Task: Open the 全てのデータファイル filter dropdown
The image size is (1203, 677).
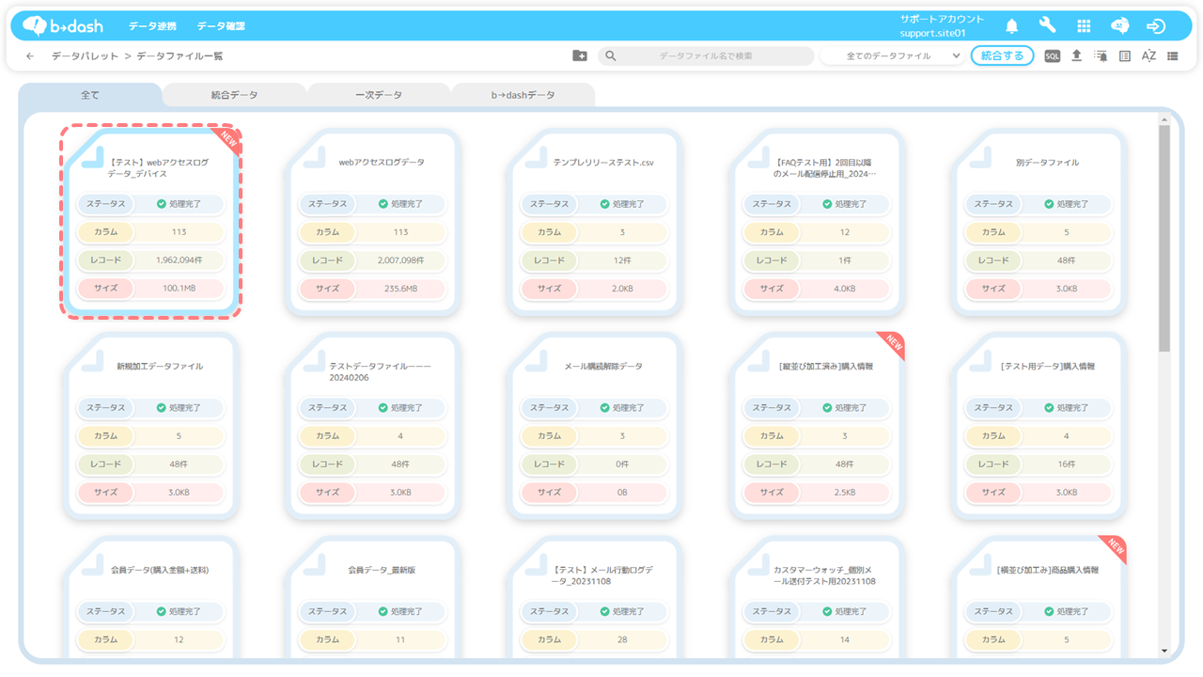Action: (893, 56)
